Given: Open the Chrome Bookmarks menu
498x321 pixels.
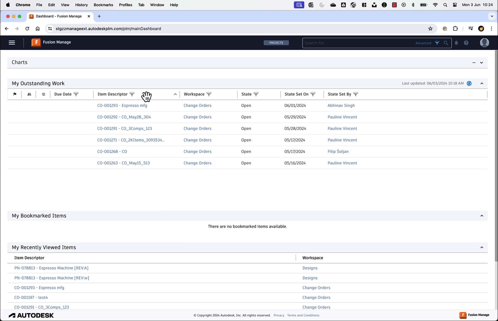Looking at the screenshot, I should (103, 5).
